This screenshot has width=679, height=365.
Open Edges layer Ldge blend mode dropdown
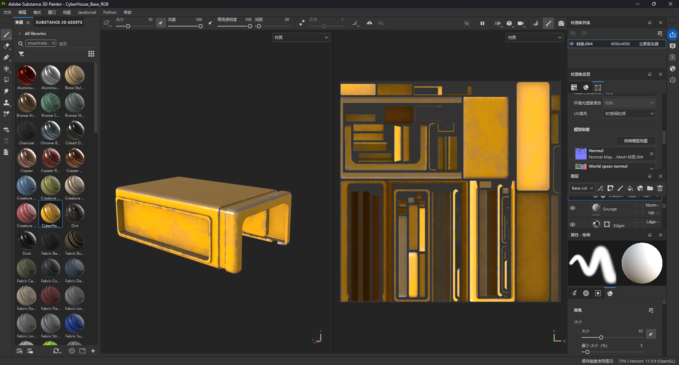652,222
